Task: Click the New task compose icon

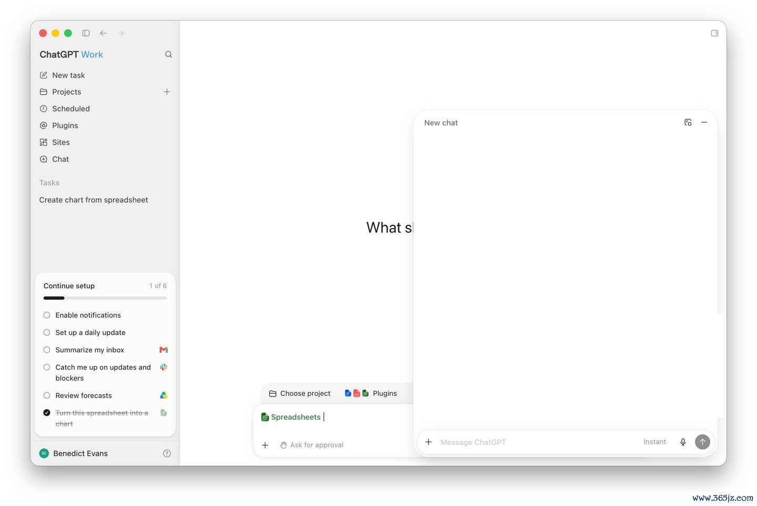Action: tap(44, 76)
